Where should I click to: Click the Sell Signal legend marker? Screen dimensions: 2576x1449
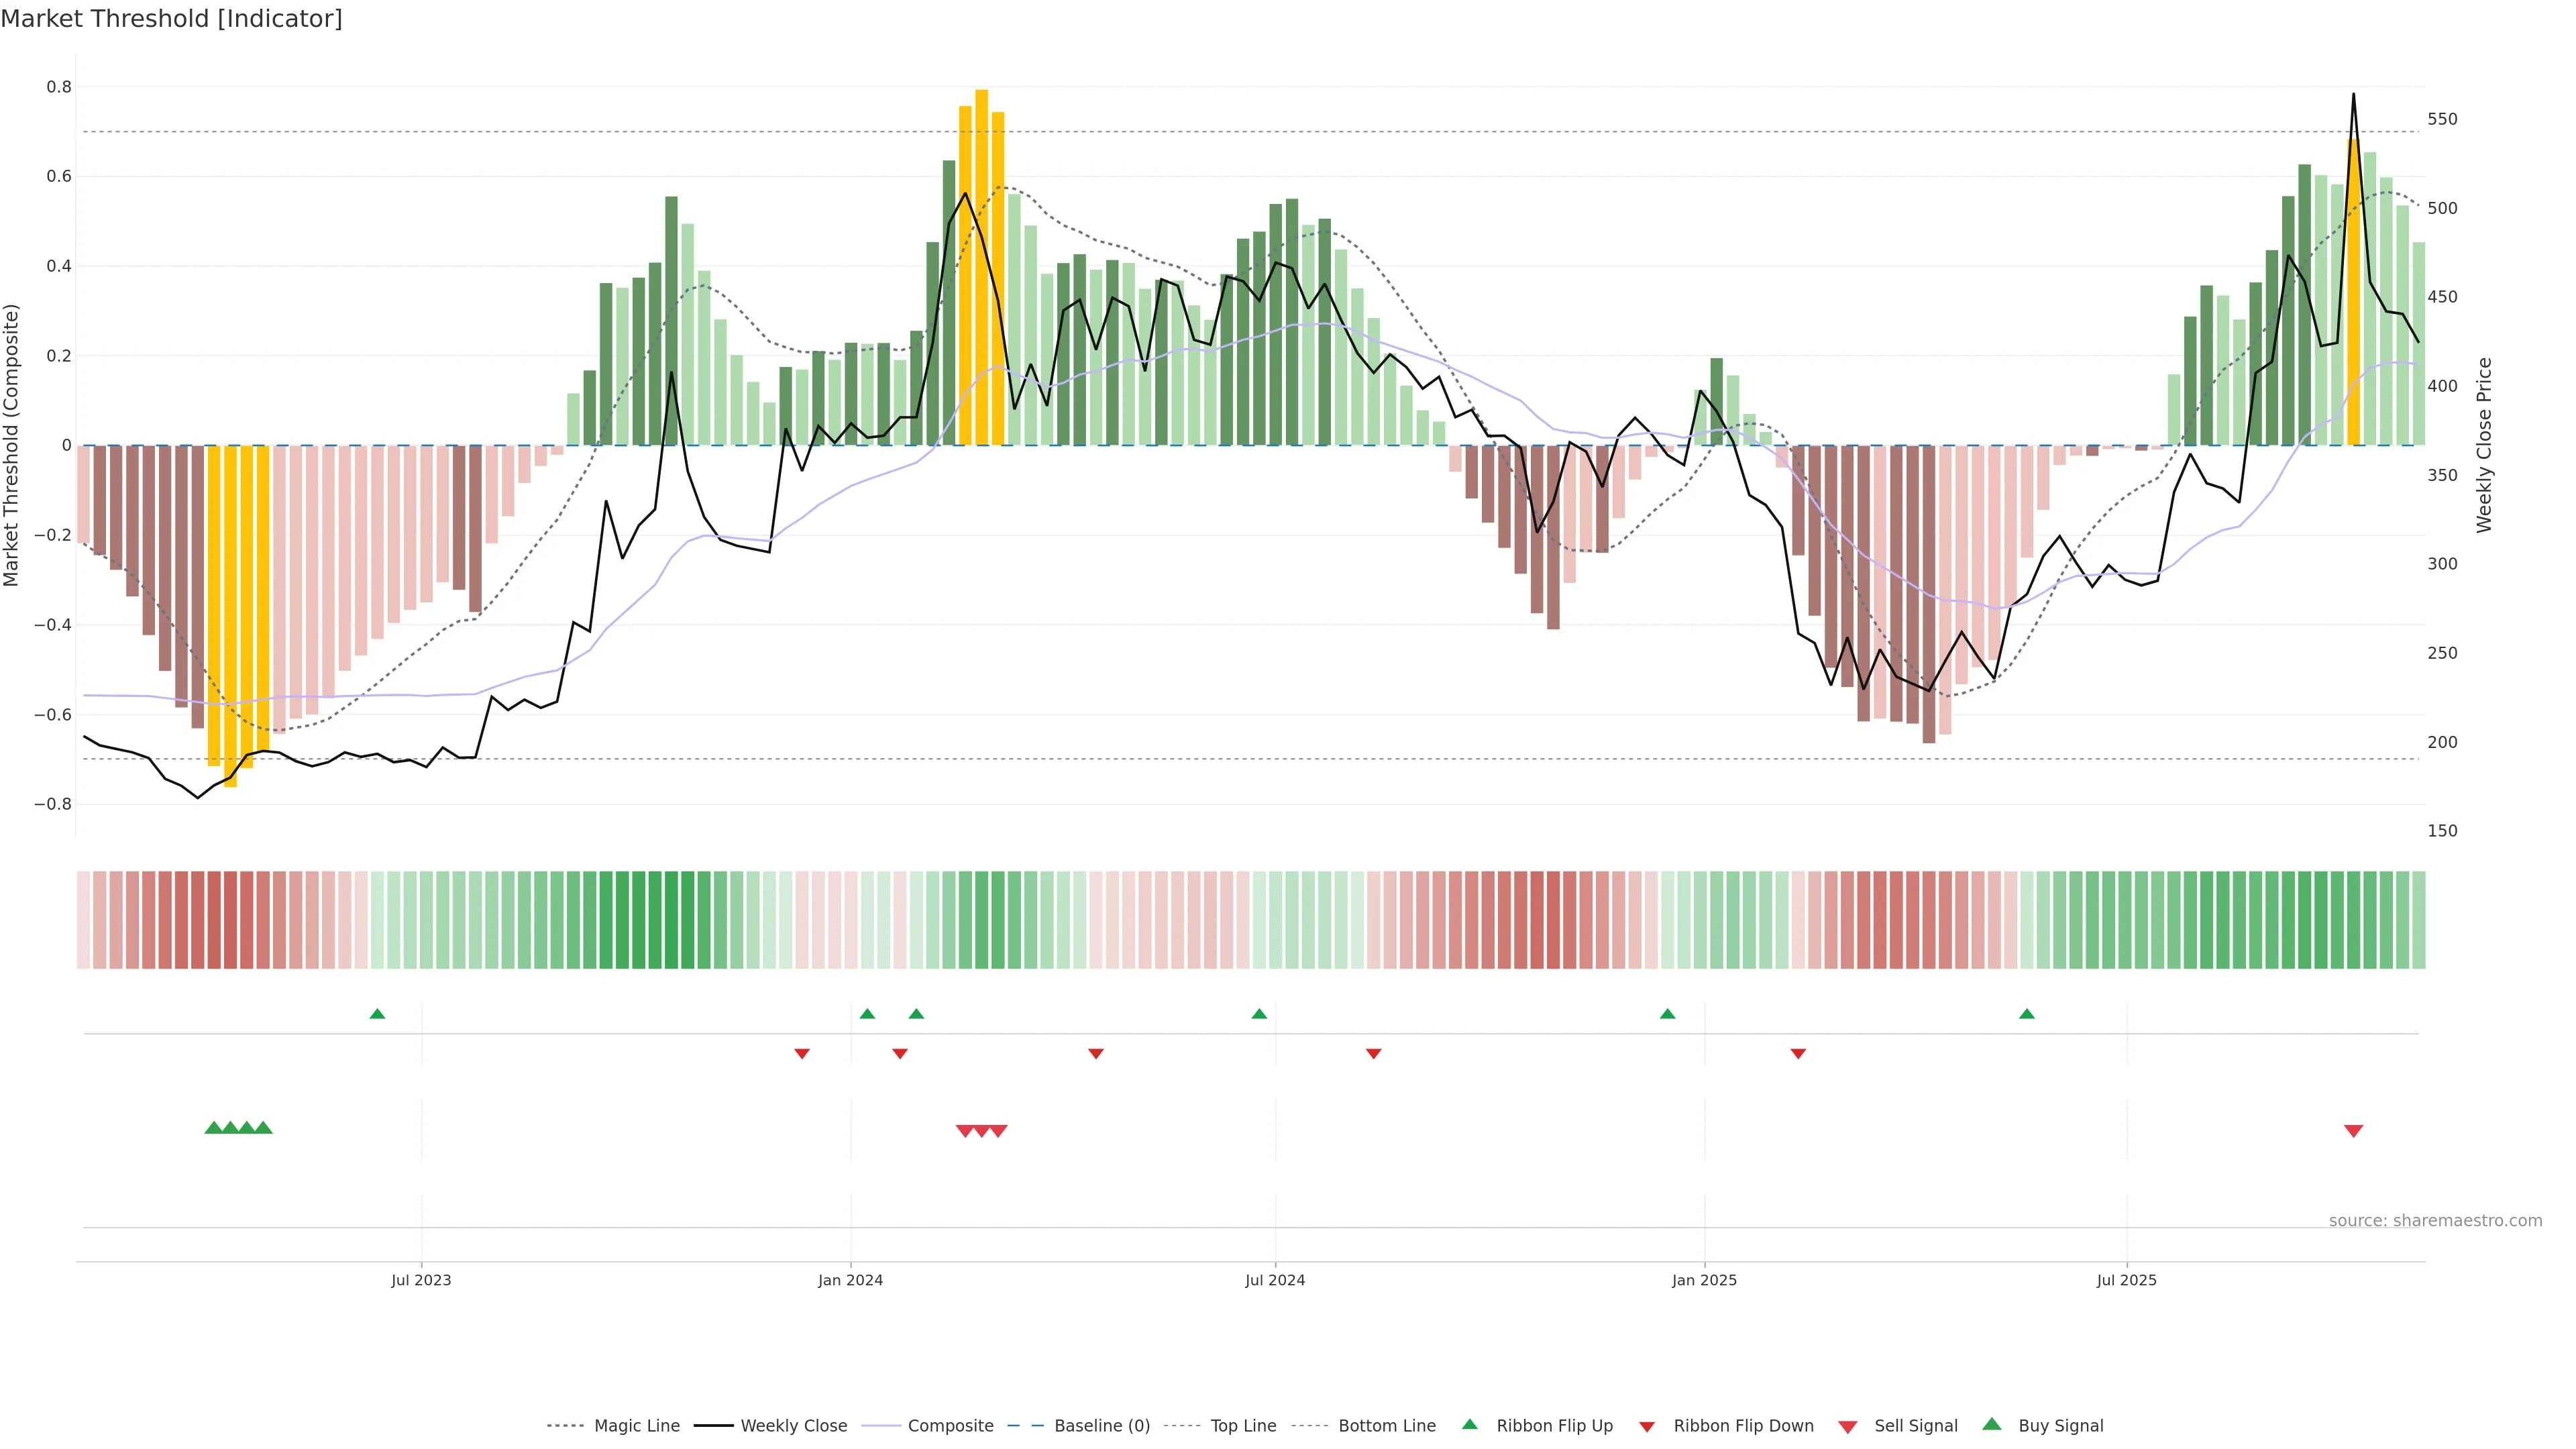click(1848, 1427)
